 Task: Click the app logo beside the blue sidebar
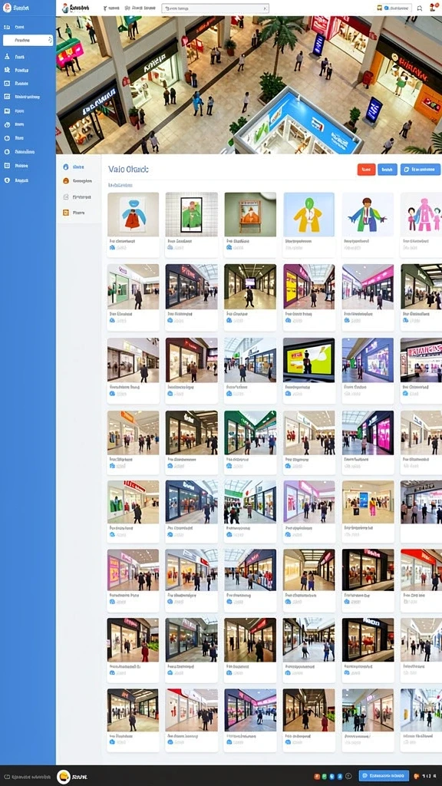click(65, 8)
